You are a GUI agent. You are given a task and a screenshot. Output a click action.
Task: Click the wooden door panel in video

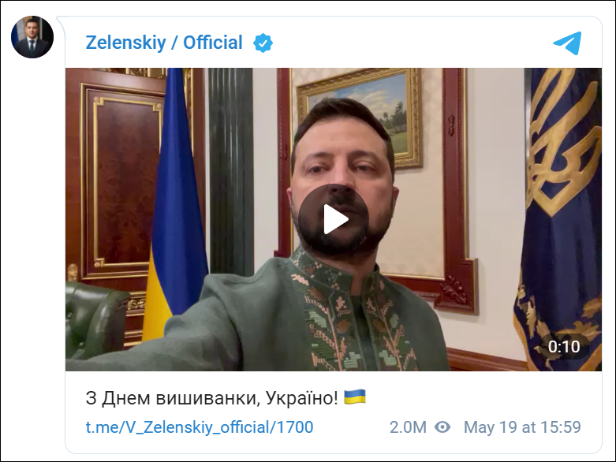click(125, 181)
